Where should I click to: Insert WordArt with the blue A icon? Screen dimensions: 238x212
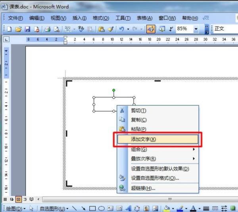tap(129, 209)
